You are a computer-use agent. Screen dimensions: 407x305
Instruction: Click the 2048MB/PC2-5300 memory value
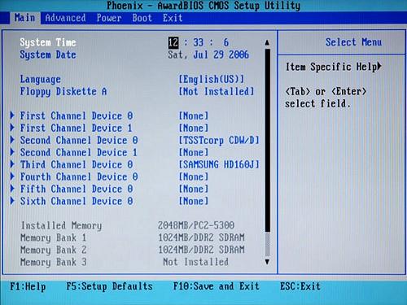click(x=196, y=225)
